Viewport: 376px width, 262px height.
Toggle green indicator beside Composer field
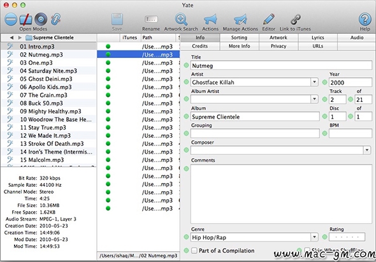tap(186, 150)
